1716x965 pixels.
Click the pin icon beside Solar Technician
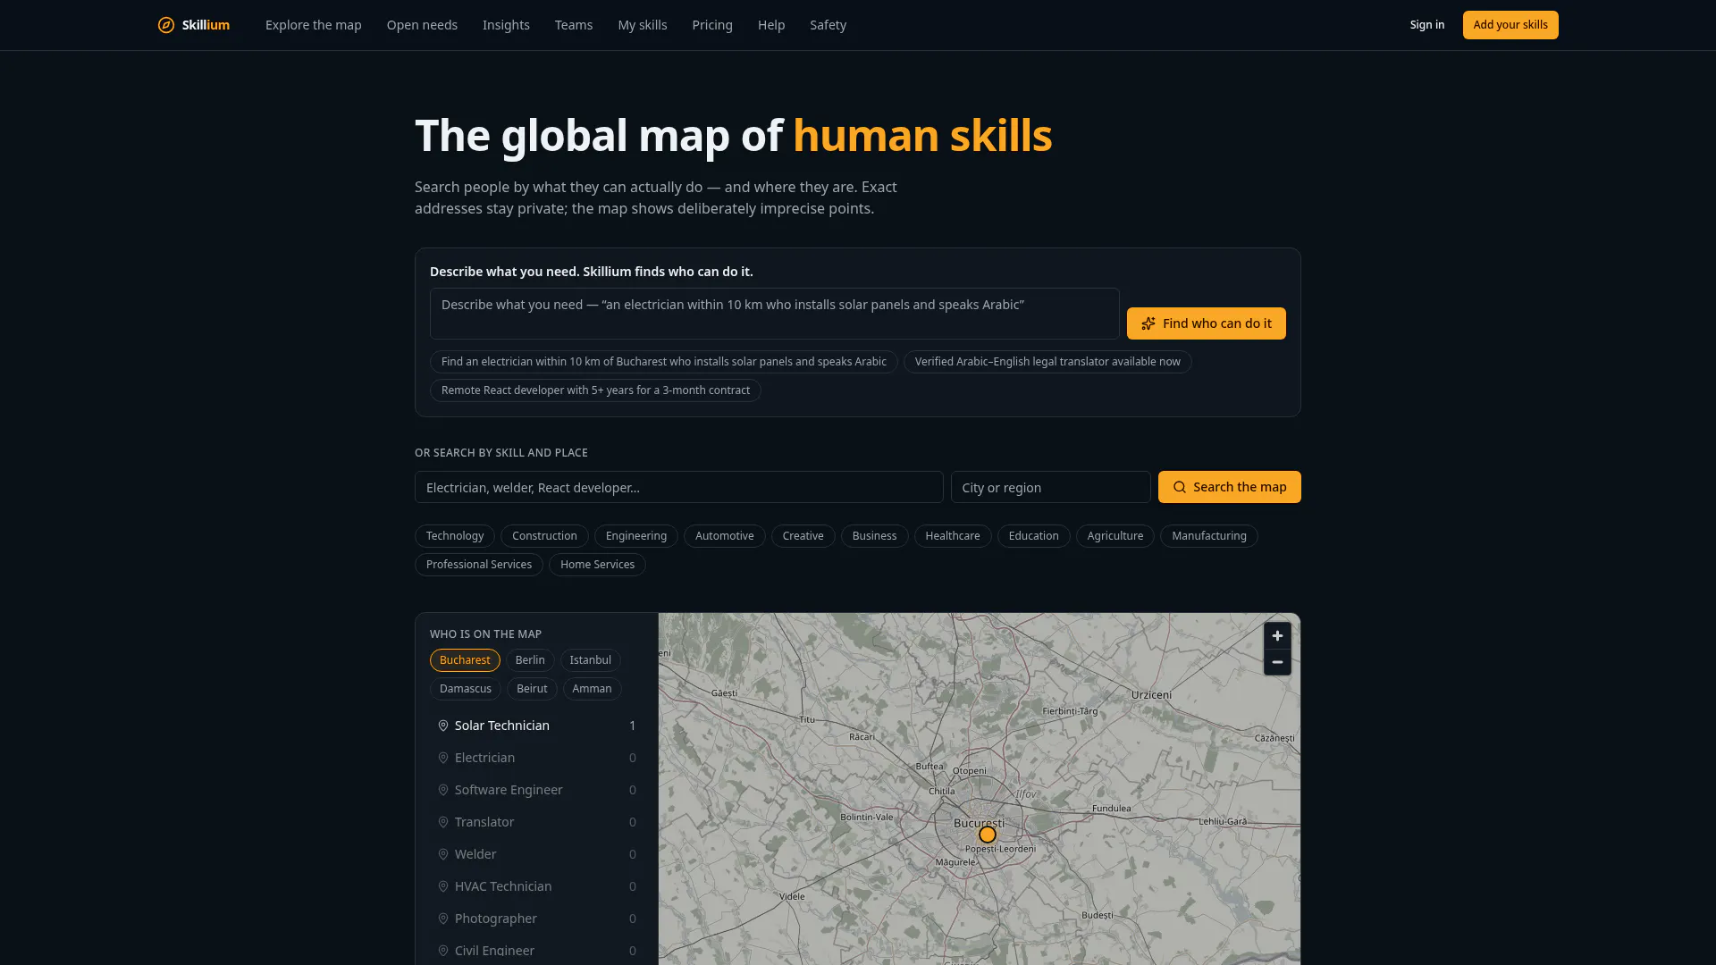(443, 726)
